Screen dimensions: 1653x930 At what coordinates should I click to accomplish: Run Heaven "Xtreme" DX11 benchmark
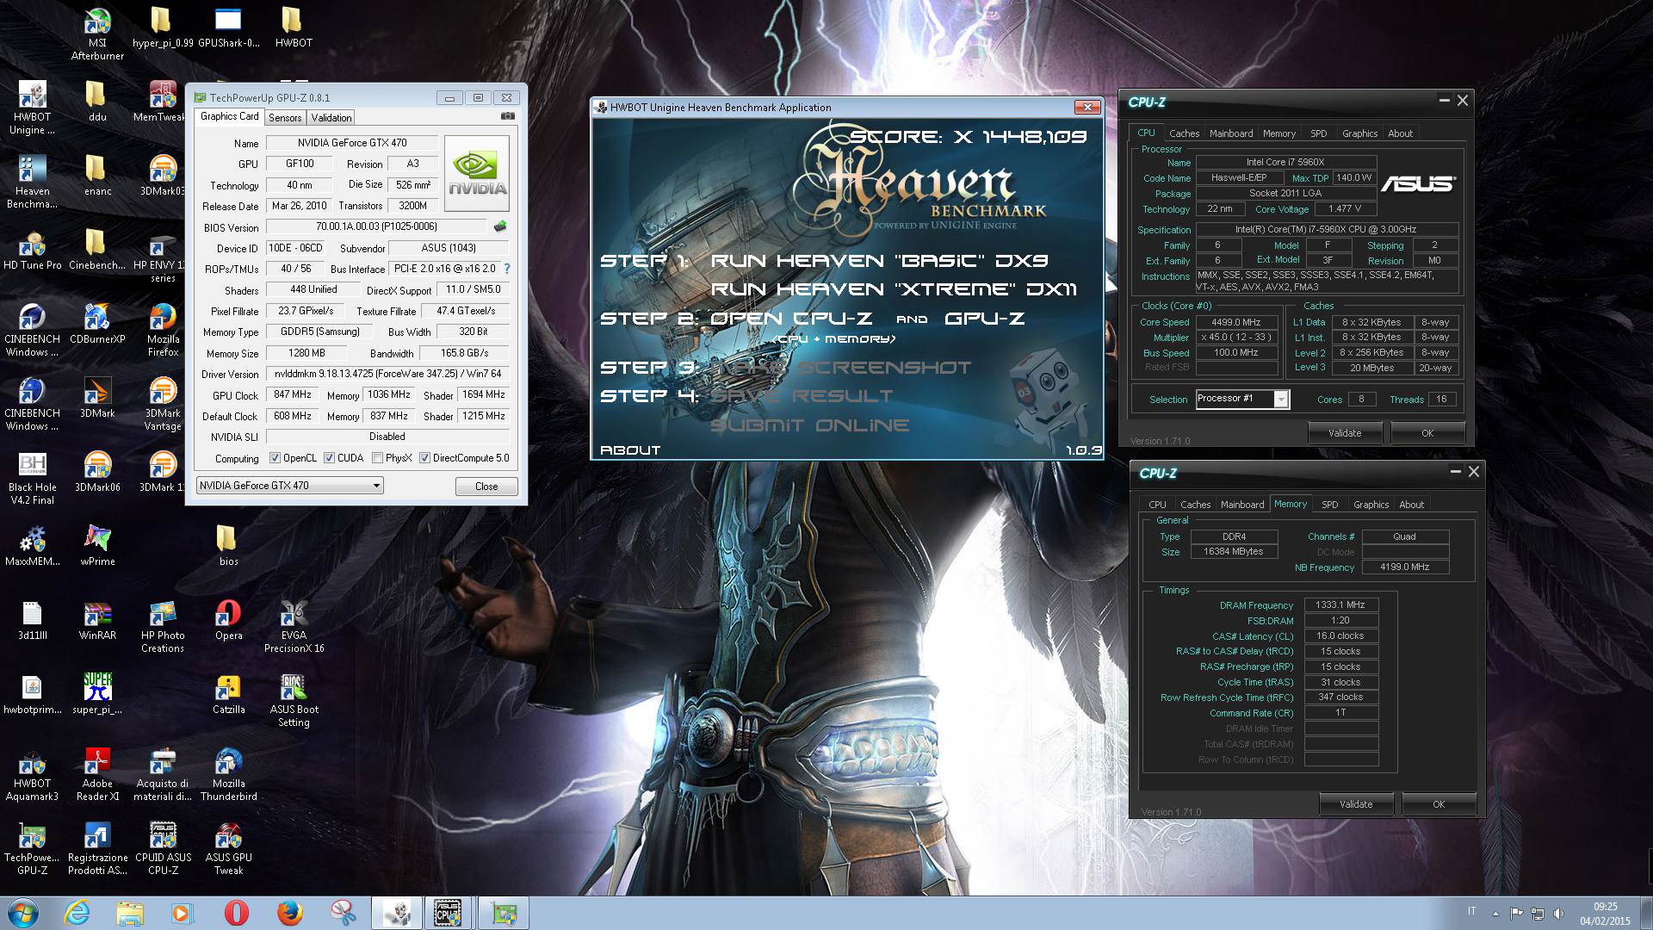[x=894, y=289]
